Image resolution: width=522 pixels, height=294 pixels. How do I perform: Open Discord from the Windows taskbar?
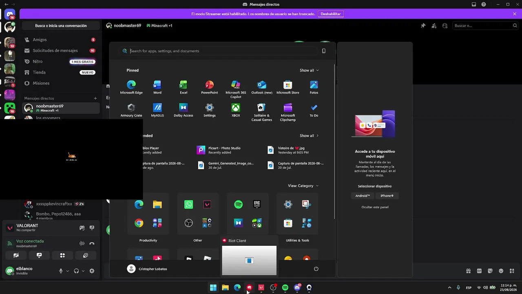tap(297, 287)
